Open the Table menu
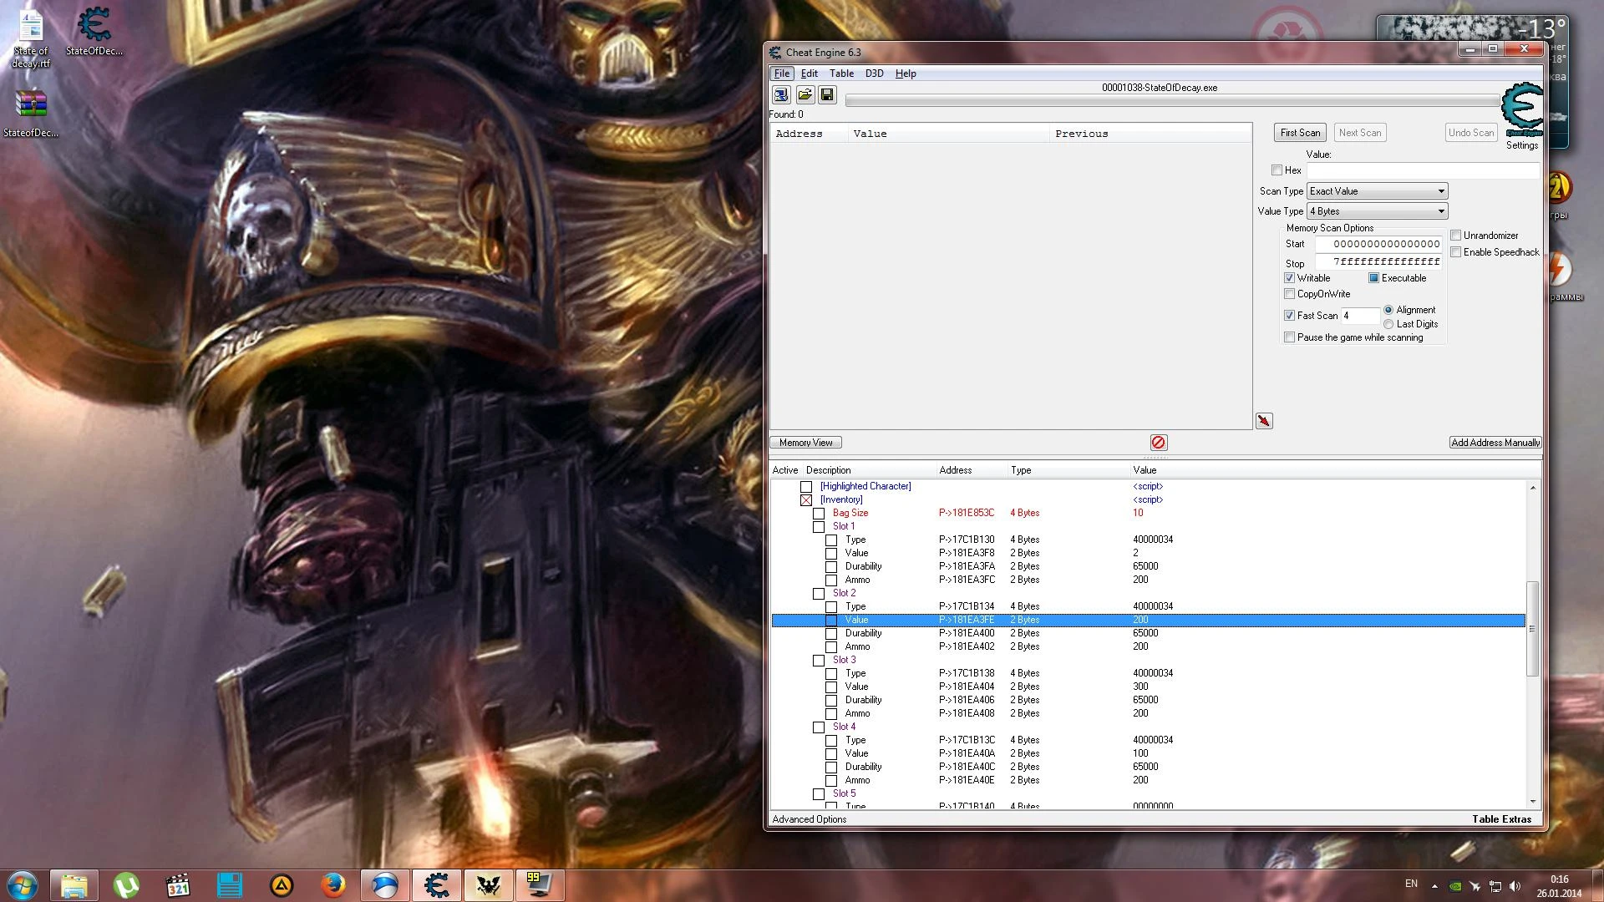 click(x=841, y=73)
